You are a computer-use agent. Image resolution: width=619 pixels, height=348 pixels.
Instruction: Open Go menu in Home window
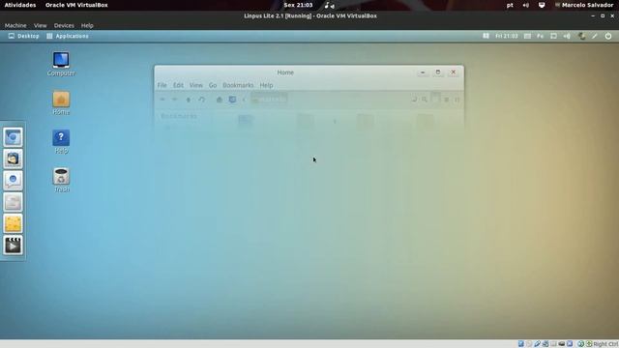click(x=213, y=85)
